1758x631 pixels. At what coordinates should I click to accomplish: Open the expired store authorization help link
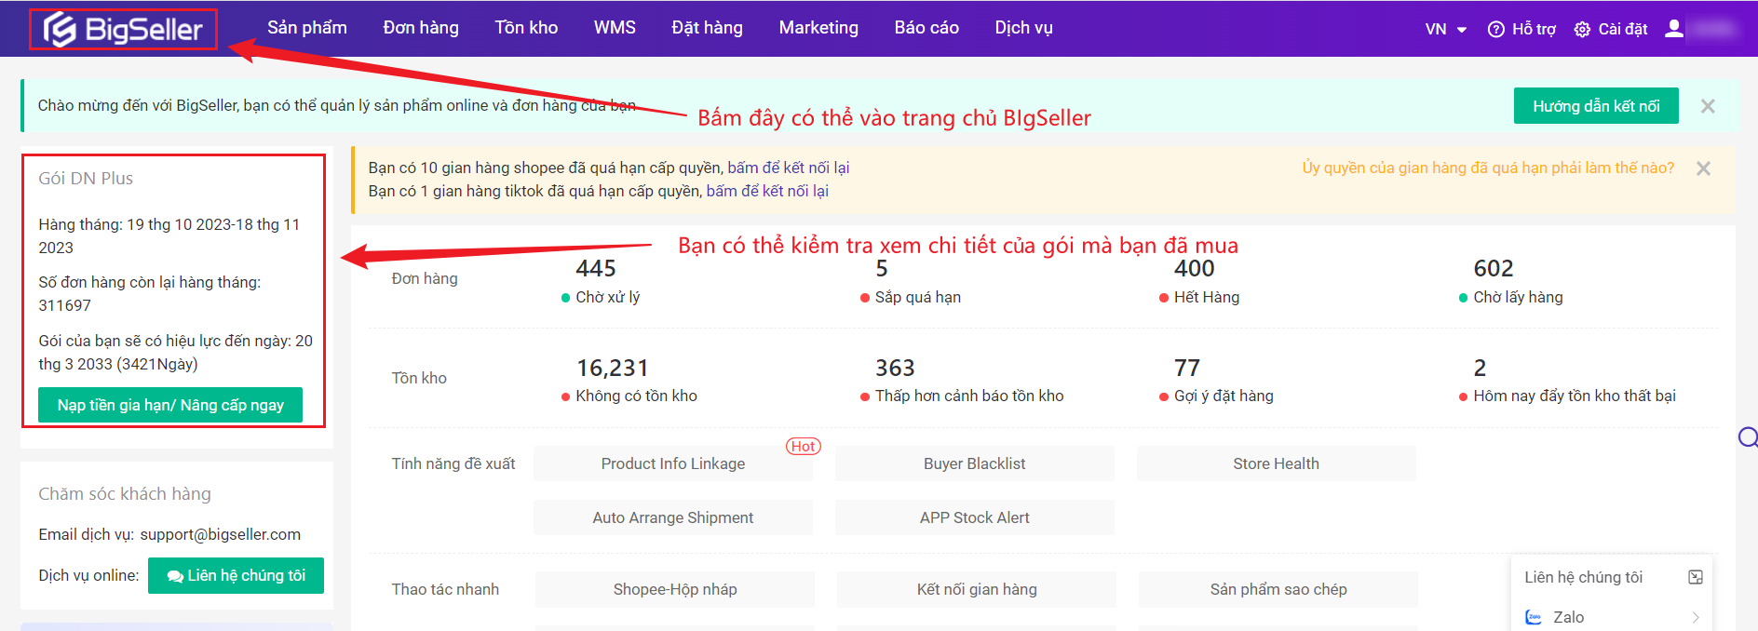tap(1488, 168)
